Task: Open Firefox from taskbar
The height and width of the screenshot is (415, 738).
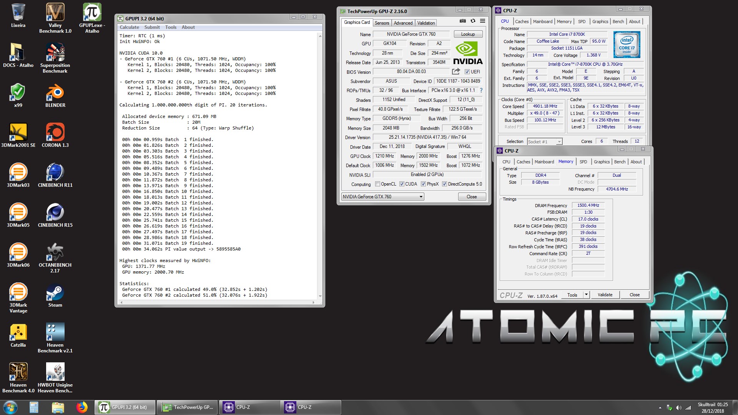Action: click(82, 407)
